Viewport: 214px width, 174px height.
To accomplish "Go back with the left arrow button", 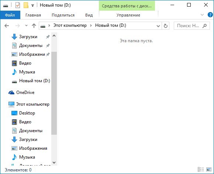I will click(x=7, y=26).
